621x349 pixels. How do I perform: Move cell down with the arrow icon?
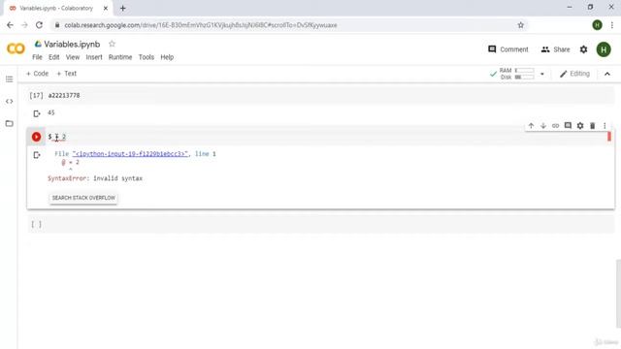coord(543,126)
